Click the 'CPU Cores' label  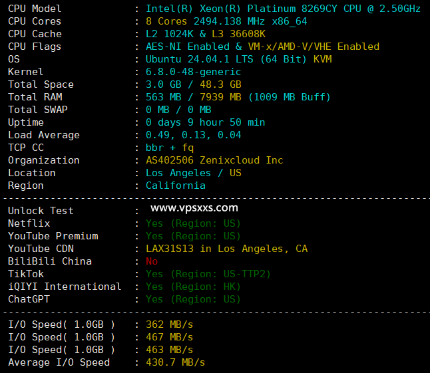[35, 21]
